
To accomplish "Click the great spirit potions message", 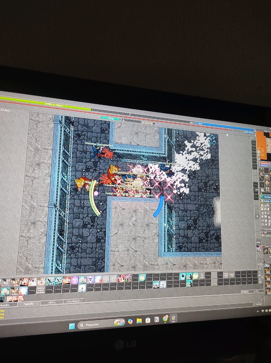I will [129, 195].
